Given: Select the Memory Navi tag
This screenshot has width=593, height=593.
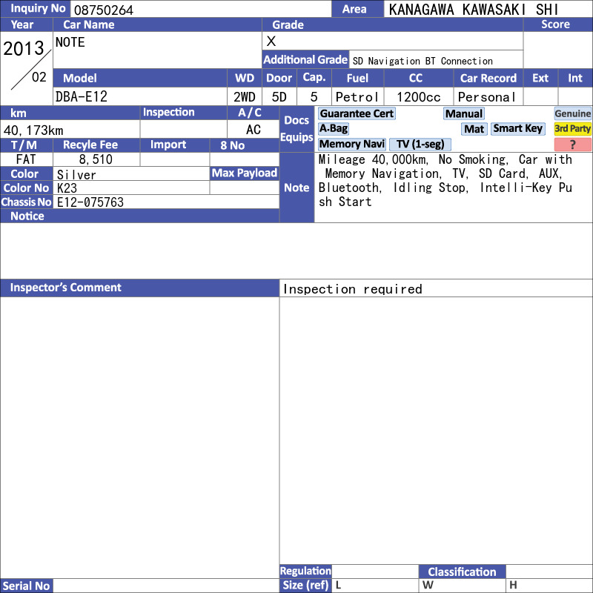Looking at the screenshot, I should click(x=351, y=144).
